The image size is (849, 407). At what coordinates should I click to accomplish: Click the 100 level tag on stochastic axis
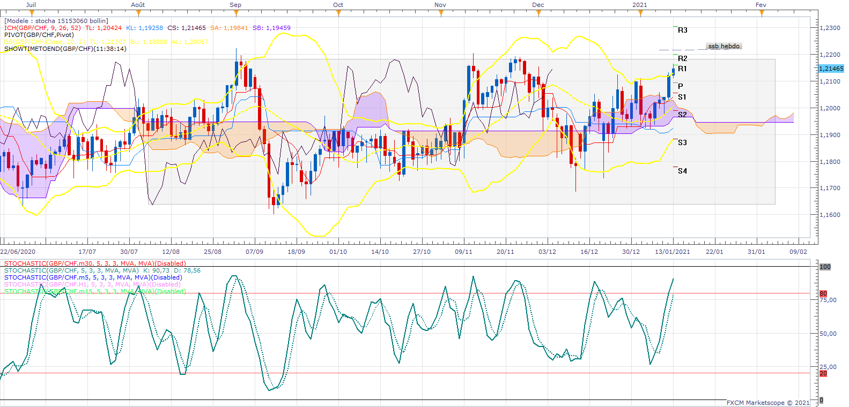click(825, 267)
